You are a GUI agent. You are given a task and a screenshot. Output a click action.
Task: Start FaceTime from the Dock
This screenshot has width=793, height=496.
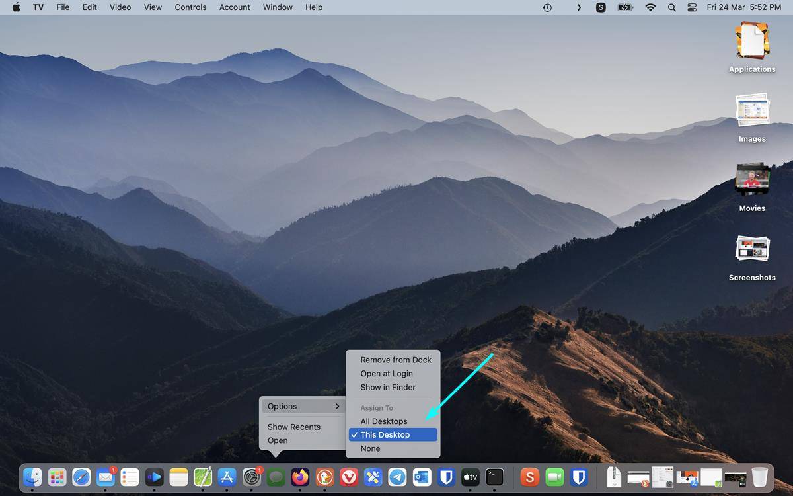[554, 477]
